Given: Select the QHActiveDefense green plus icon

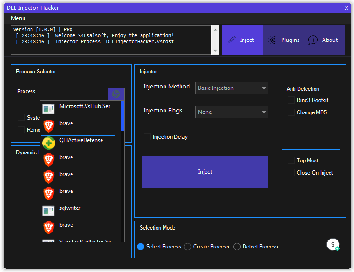Looking at the screenshot, I should click(x=48, y=143).
